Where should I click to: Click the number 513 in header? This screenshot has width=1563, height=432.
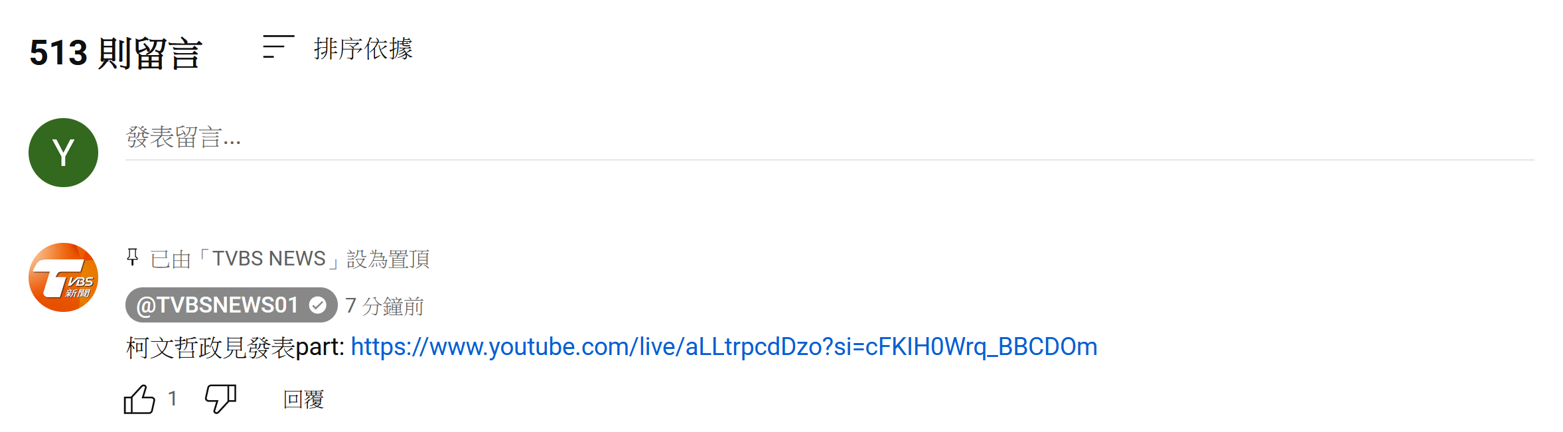click(x=58, y=53)
